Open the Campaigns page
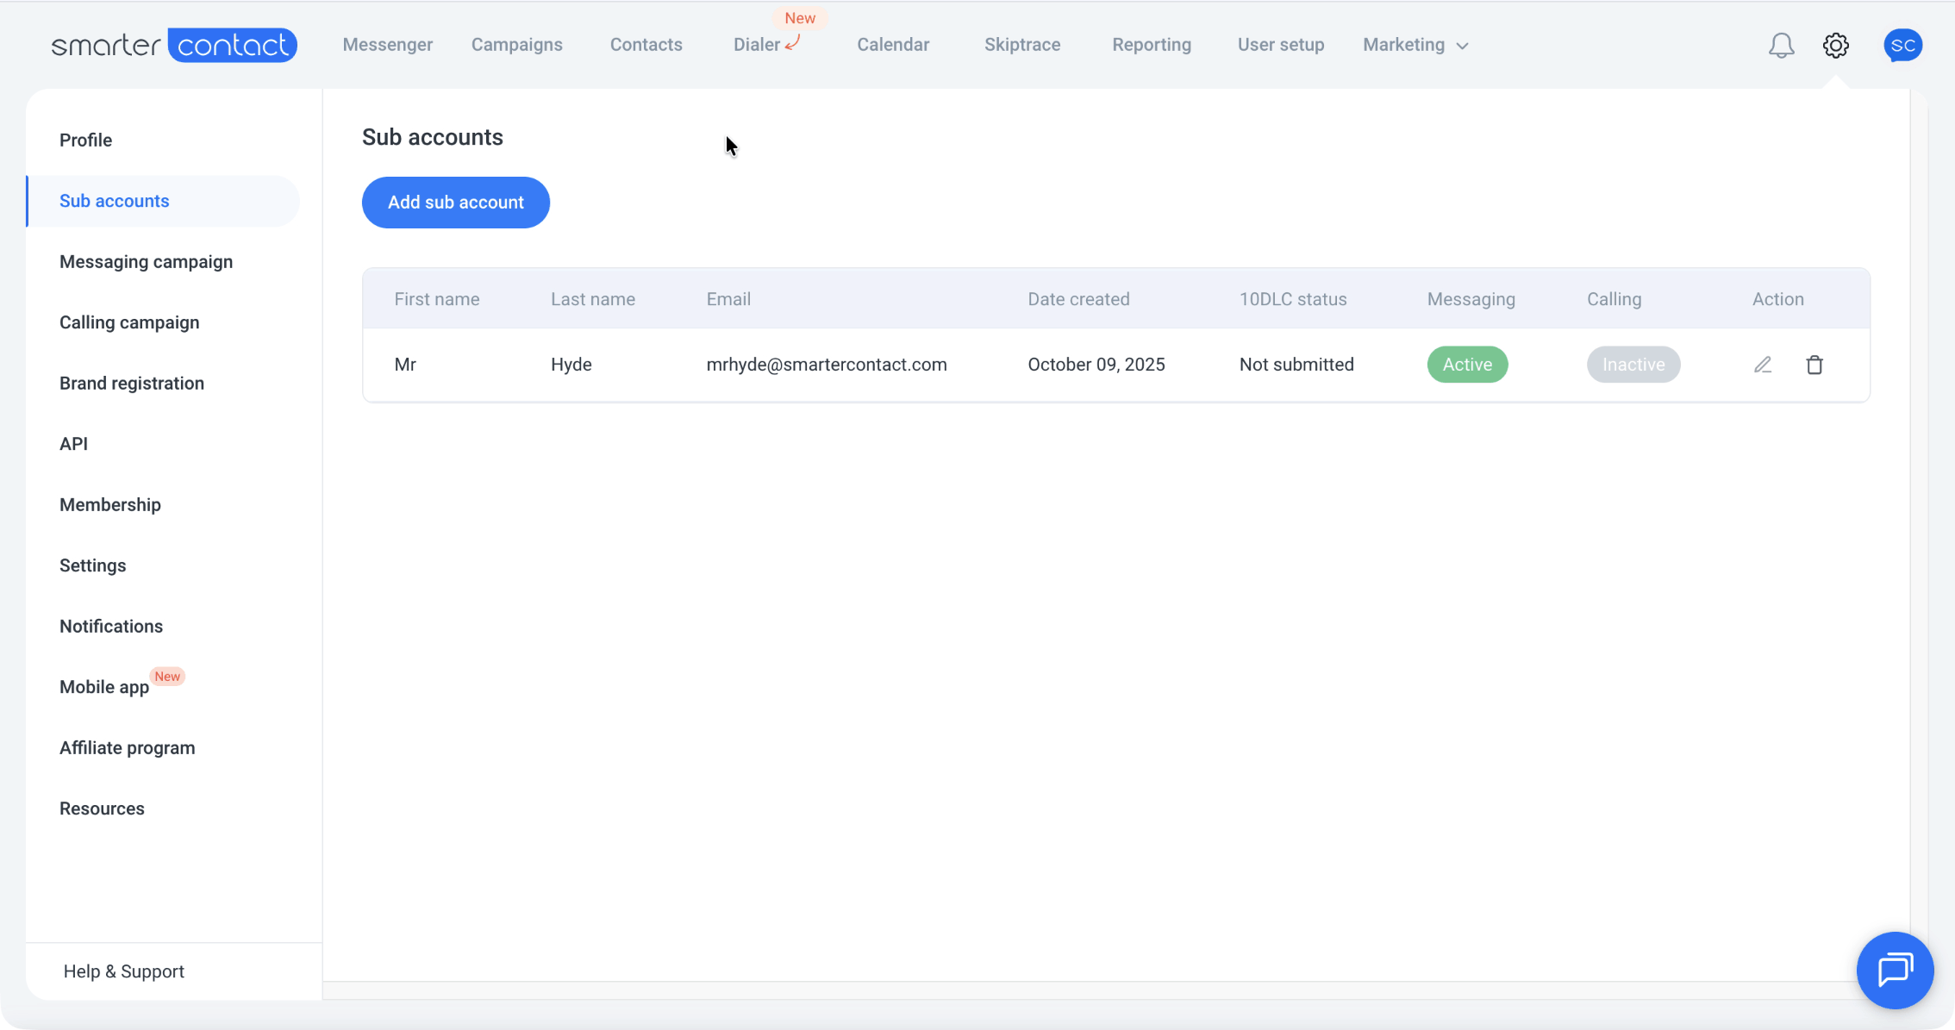Image resolution: width=1955 pixels, height=1030 pixels. 516,45
